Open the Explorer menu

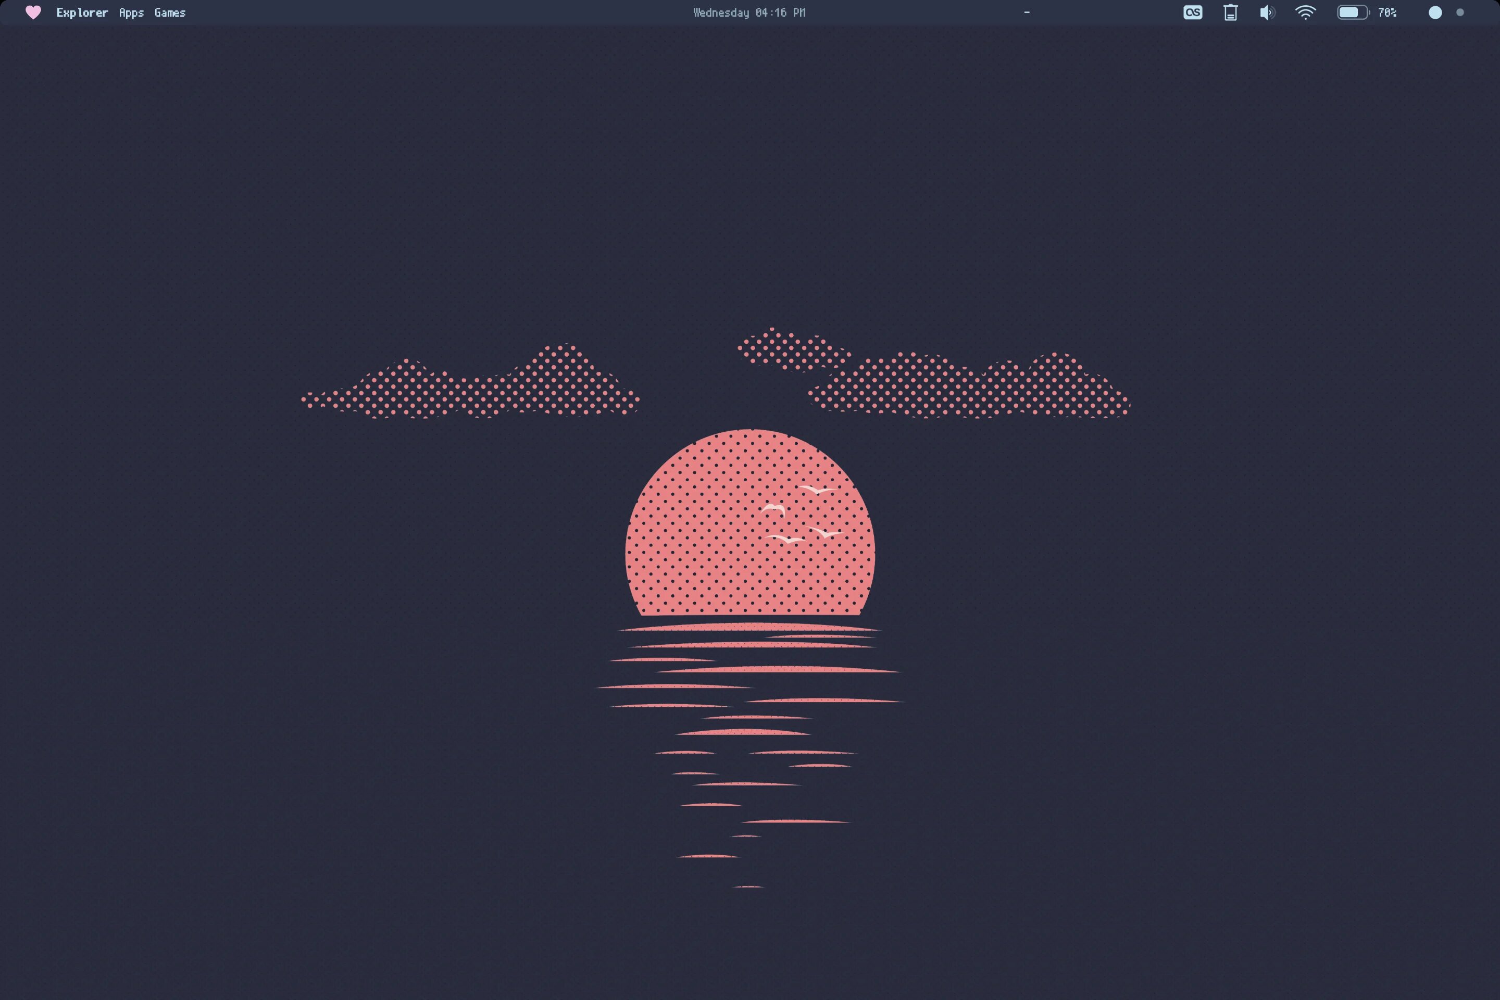click(82, 12)
